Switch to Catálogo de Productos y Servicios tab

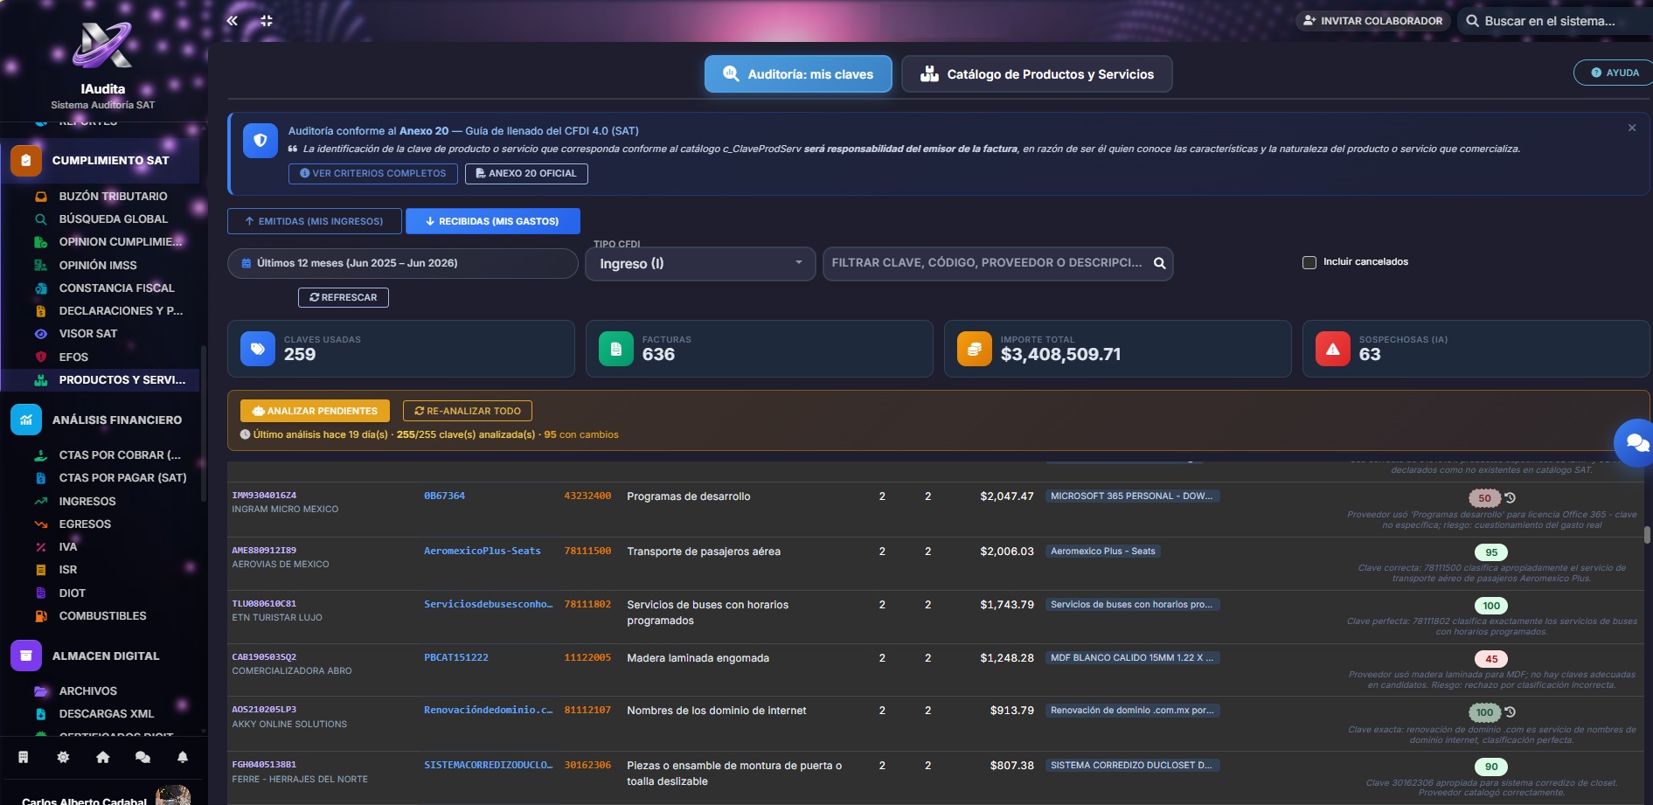pyautogui.click(x=1037, y=74)
